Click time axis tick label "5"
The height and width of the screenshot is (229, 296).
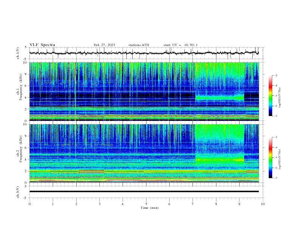coord(146,204)
